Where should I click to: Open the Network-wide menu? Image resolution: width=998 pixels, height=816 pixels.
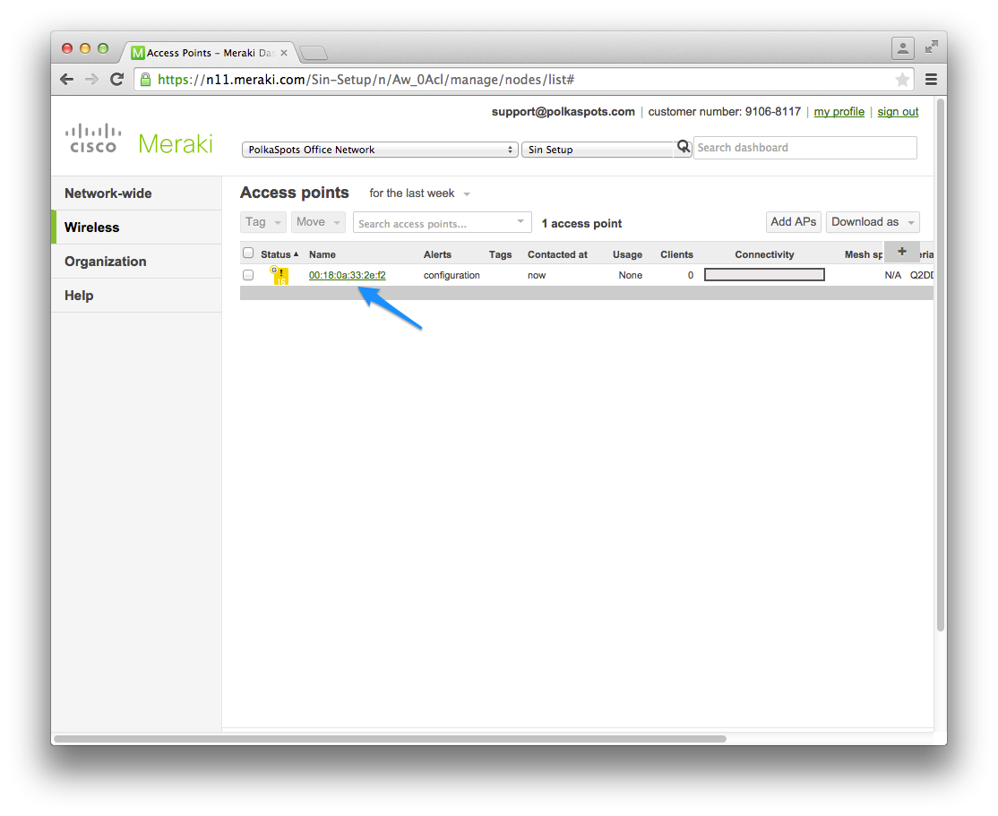(x=136, y=193)
